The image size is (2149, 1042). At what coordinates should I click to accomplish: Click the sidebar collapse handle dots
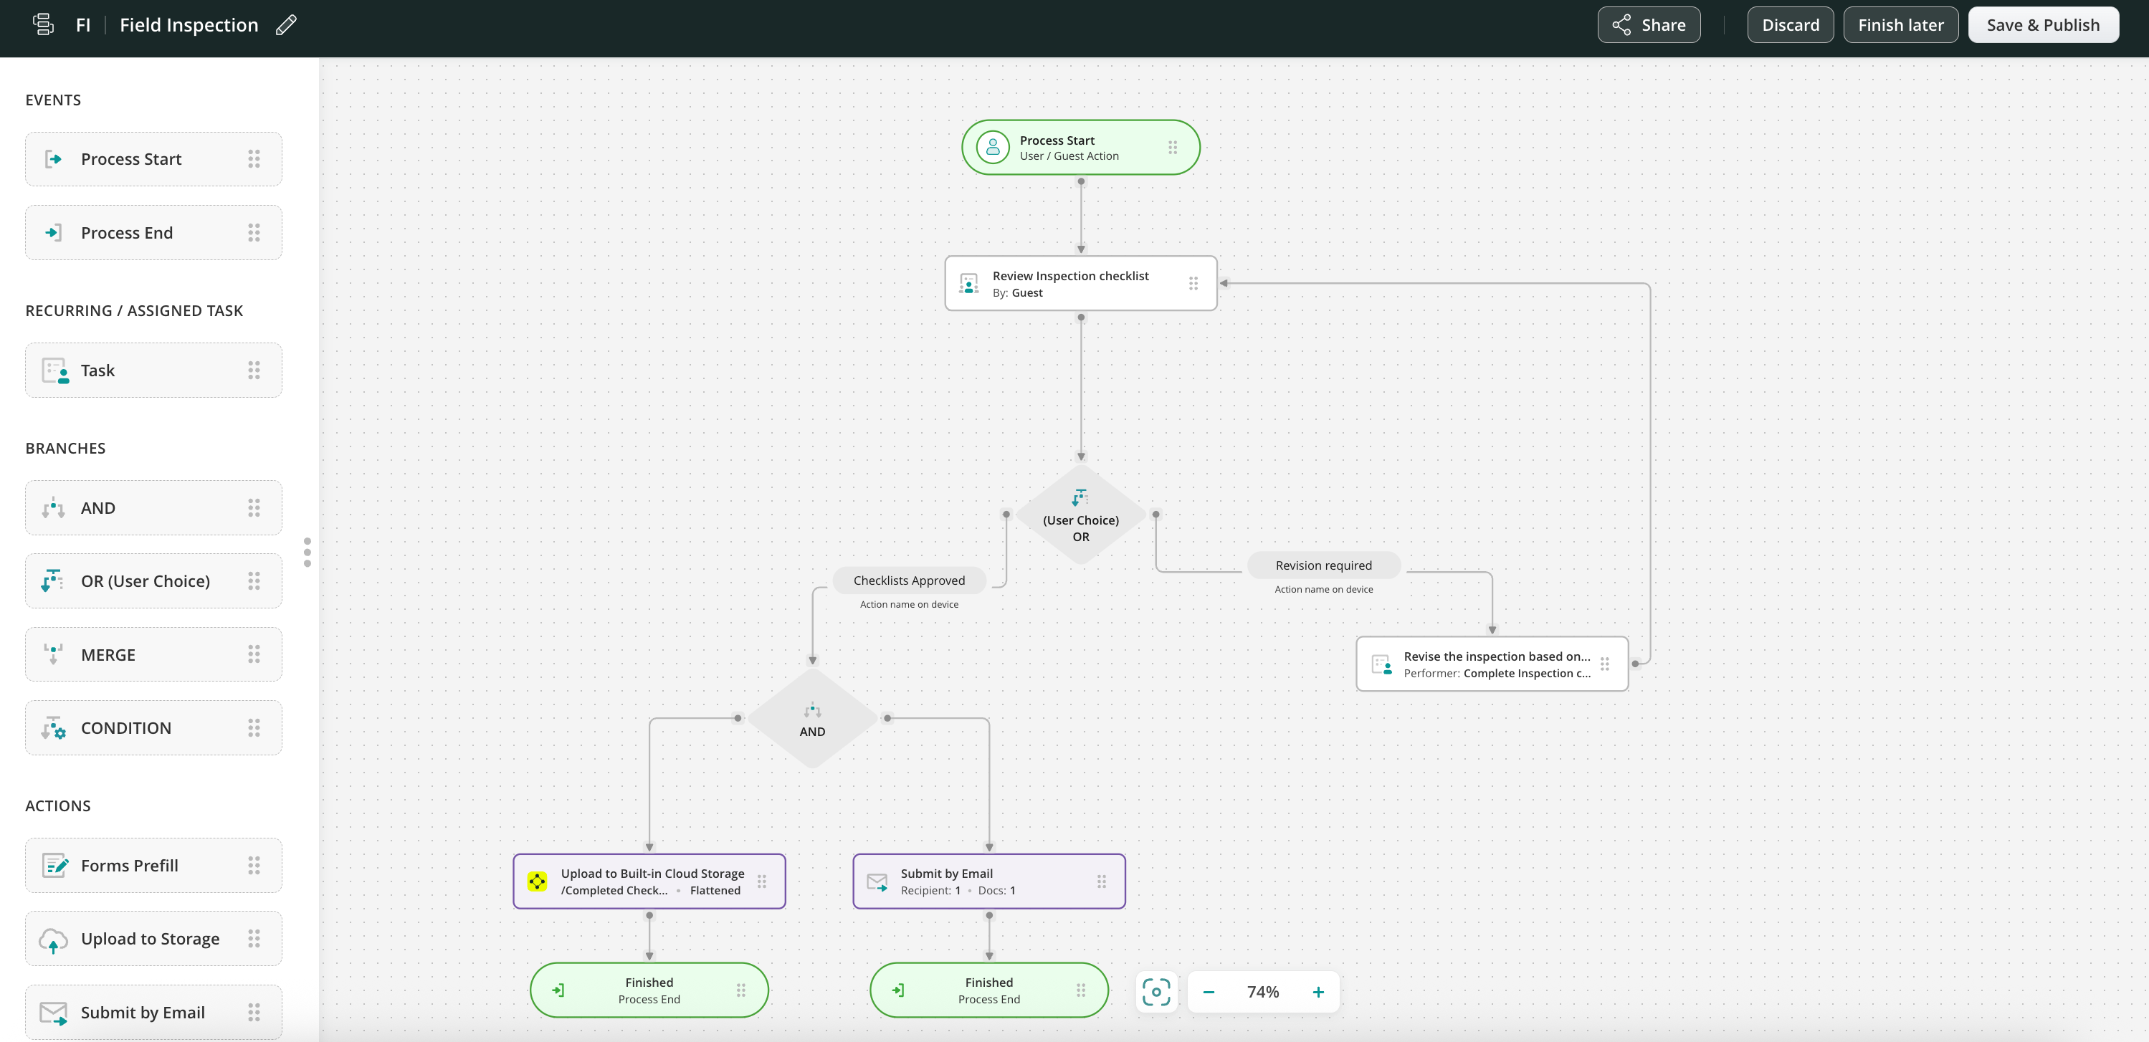coord(307,553)
